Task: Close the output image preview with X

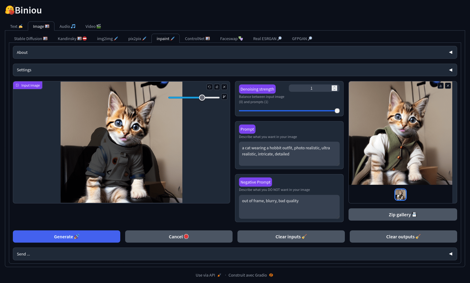Action: click(448, 86)
